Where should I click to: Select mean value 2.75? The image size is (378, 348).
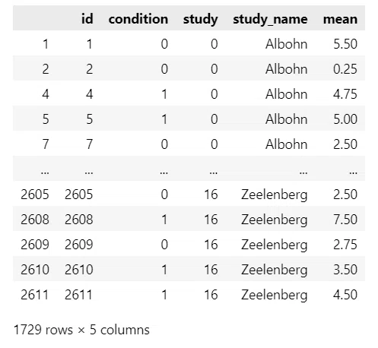[x=345, y=245]
